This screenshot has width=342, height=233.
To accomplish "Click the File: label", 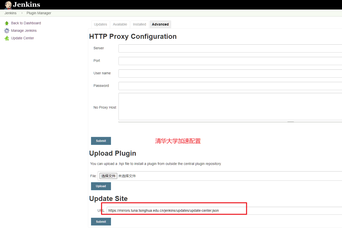I will [93, 176].
